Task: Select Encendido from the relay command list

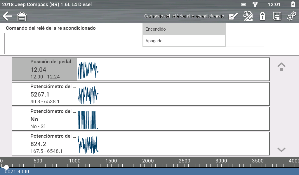Action: (x=184, y=29)
